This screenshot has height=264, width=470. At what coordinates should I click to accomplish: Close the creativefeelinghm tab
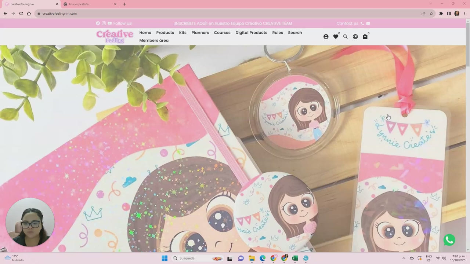coord(57,4)
